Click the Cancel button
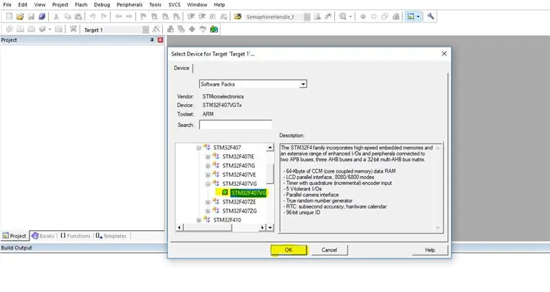This screenshot has width=550, height=292. tap(329, 250)
